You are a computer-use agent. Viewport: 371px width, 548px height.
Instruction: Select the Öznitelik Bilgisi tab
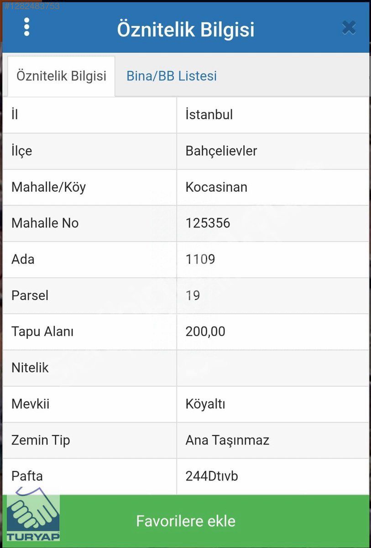point(61,76)
